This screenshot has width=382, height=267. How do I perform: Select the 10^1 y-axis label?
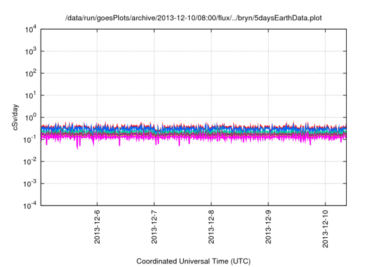click(31, 95)
